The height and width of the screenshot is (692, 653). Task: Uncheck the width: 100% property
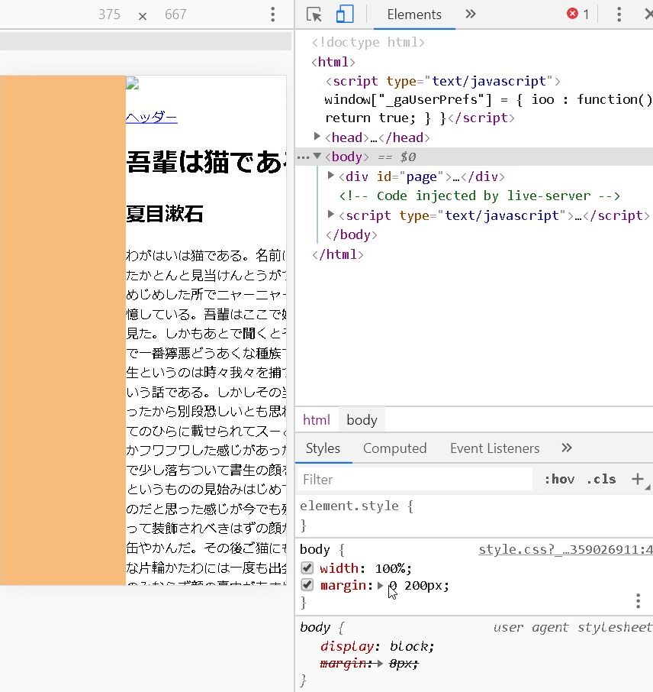307,568
